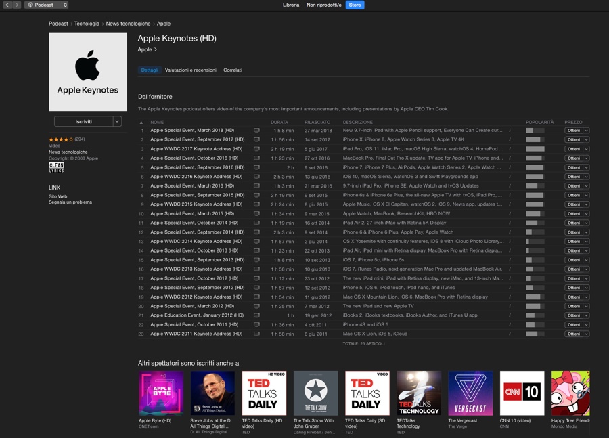Sort list by the NOME column header

[157, 122]
